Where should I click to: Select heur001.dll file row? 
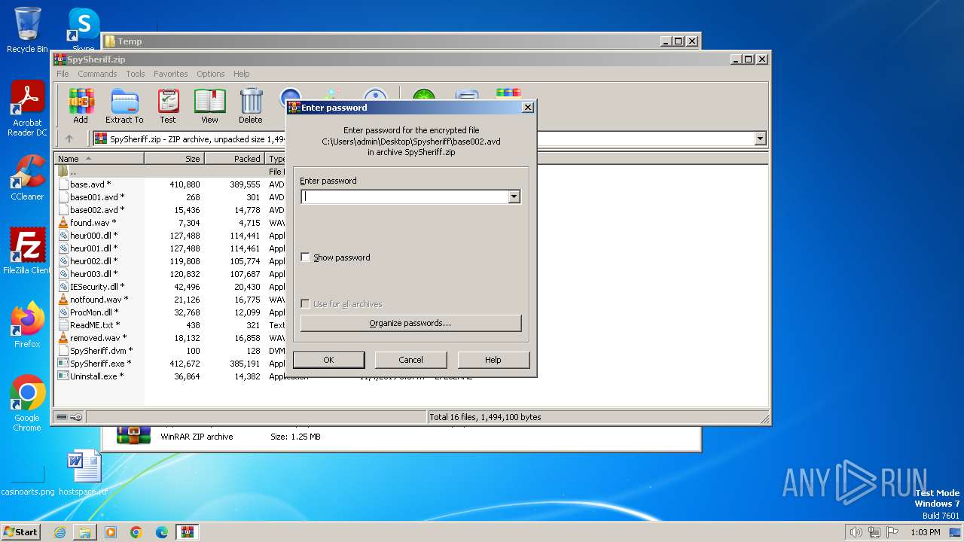[87, 248]
